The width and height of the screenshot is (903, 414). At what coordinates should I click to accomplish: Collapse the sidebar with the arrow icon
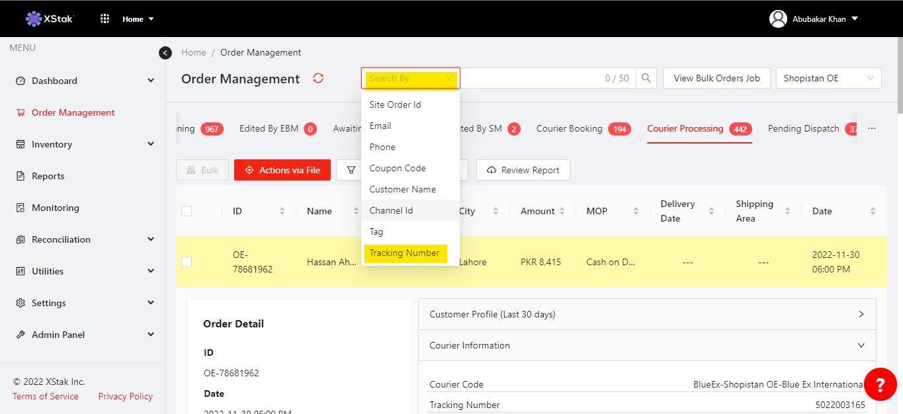pos(165,53)
